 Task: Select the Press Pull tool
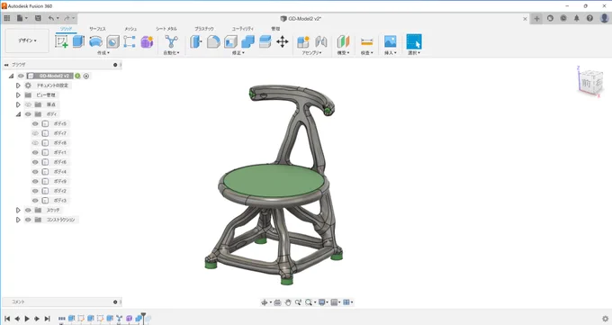[x=196, y=41]
